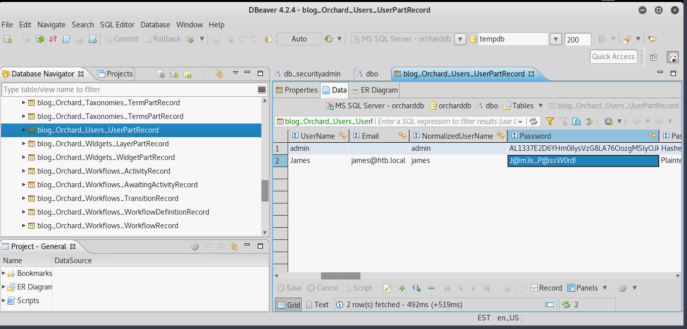The image size is (687, 329).
Task: Click the data grid horizontal scrollbar thumb
Action: 341,276
